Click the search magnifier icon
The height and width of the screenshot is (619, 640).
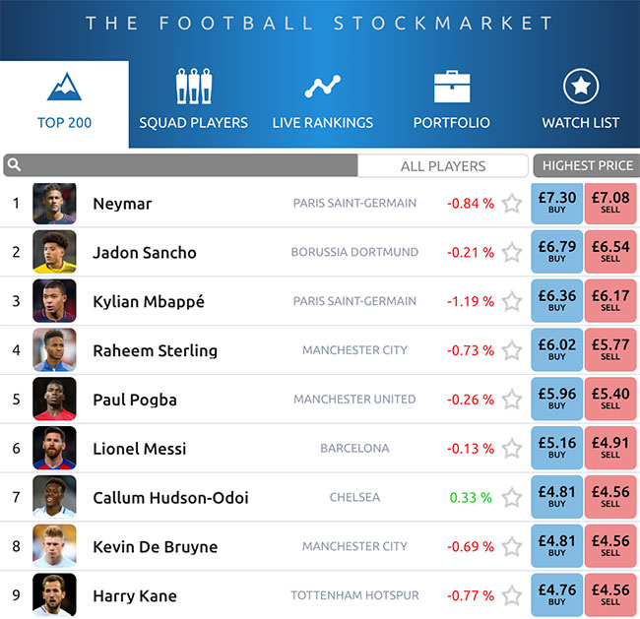[14, 165]
